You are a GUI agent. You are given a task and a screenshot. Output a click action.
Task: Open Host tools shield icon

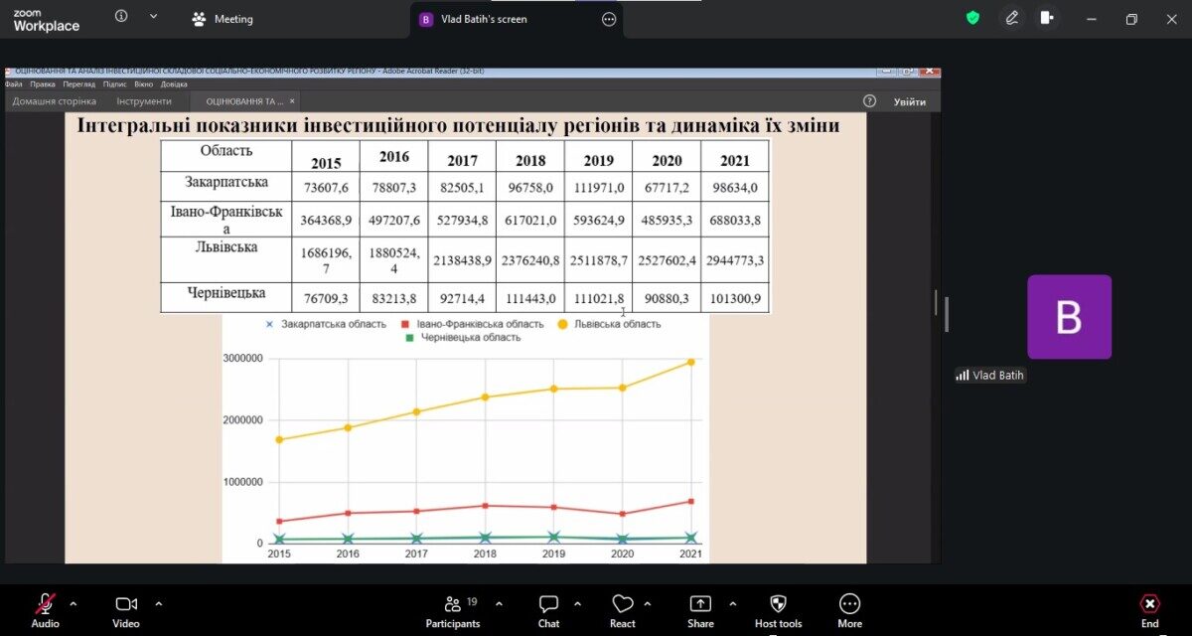click(778, 604)
